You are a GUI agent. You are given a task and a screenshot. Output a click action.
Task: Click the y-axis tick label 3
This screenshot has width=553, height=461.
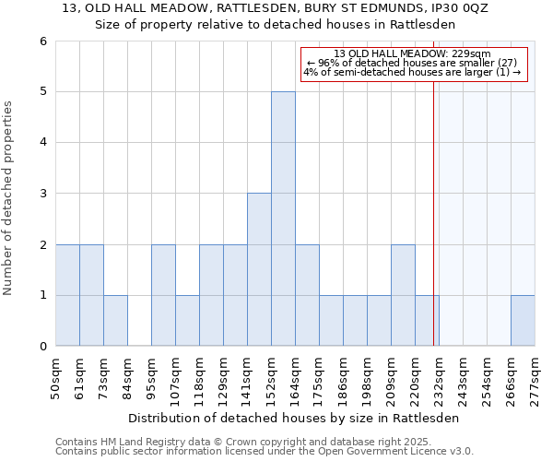pos(42,194)
